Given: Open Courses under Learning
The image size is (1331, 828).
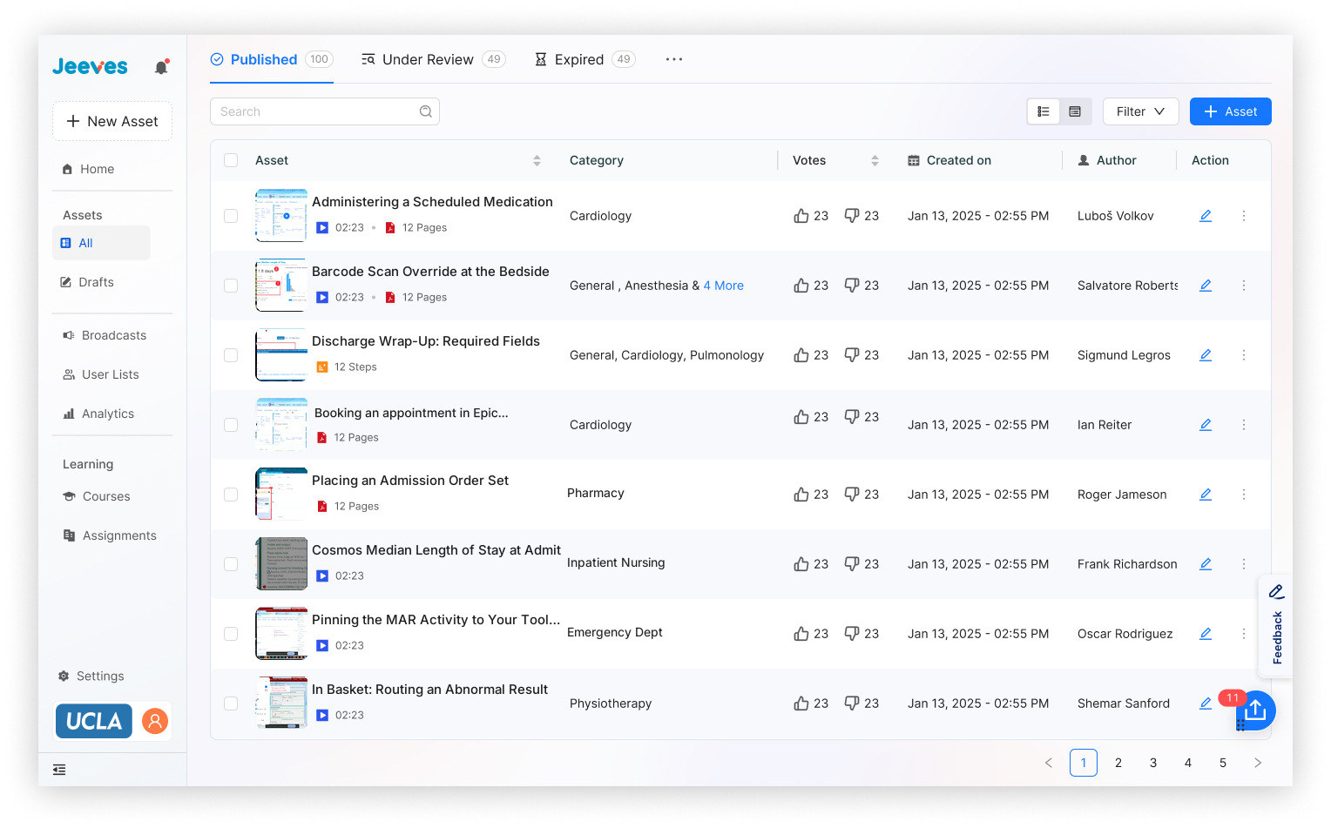Looking at the screenshot, I should coord(97,496).
